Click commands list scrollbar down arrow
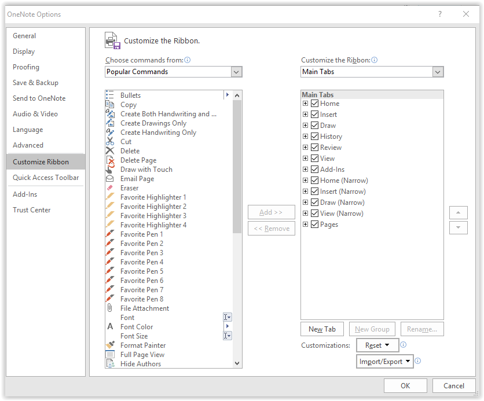This screenshot has height=401, width=484. [x=237, y=363]
